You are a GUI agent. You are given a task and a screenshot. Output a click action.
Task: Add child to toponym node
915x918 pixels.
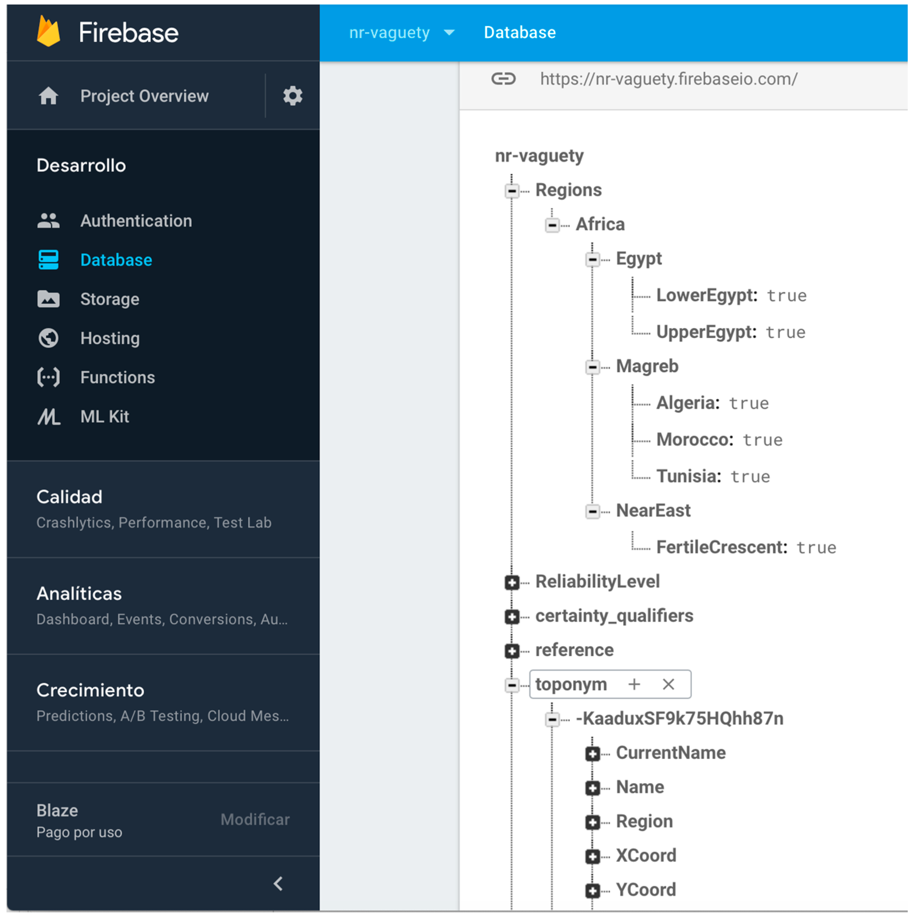(634, 684)
